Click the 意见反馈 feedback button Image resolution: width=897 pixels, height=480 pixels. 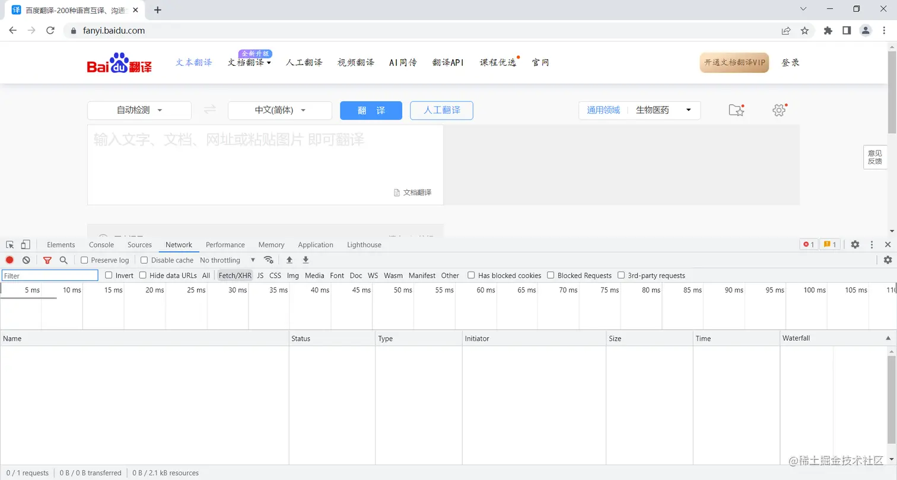pyautogui.click(x=874, y=157)
